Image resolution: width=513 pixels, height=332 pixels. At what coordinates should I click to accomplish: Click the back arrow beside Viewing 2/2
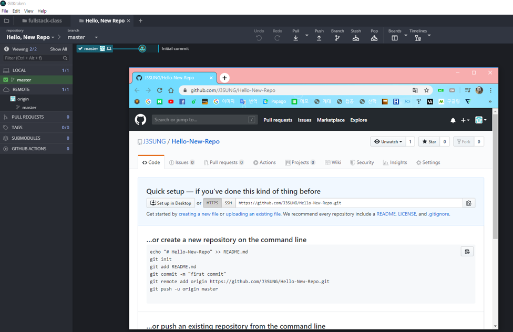point(6,49)
